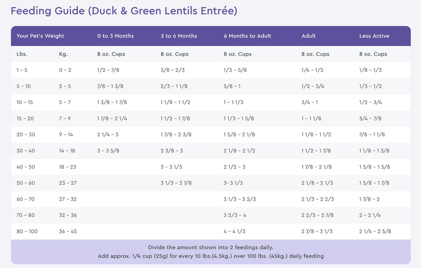Select the "Your Pet's Weight" column header
The image size is (421, 268).
tap(40, 36)
